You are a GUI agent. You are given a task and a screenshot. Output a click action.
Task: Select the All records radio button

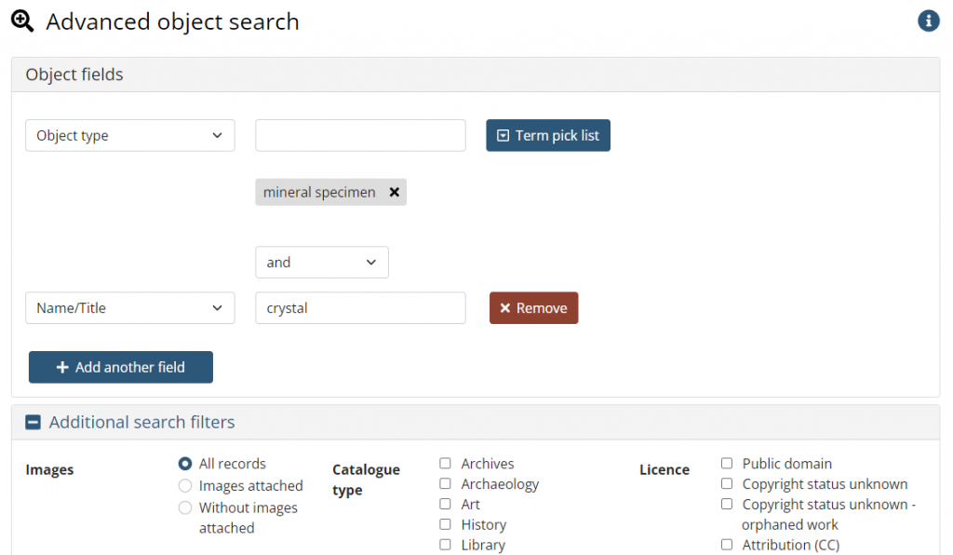click(185, 464)
